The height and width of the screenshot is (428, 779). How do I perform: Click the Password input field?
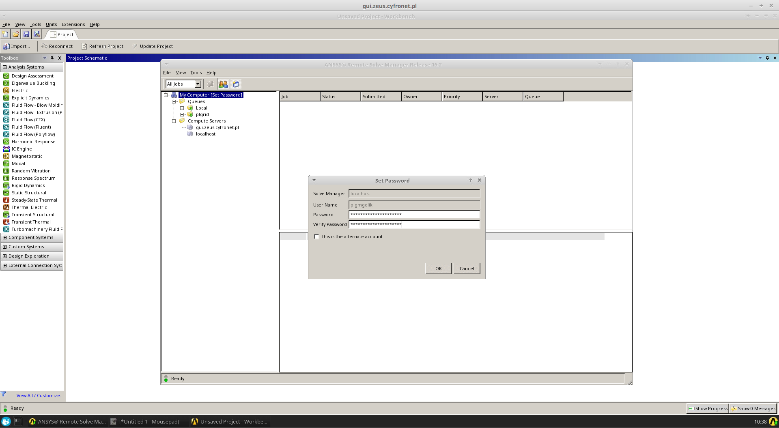[x=414, y=215]
